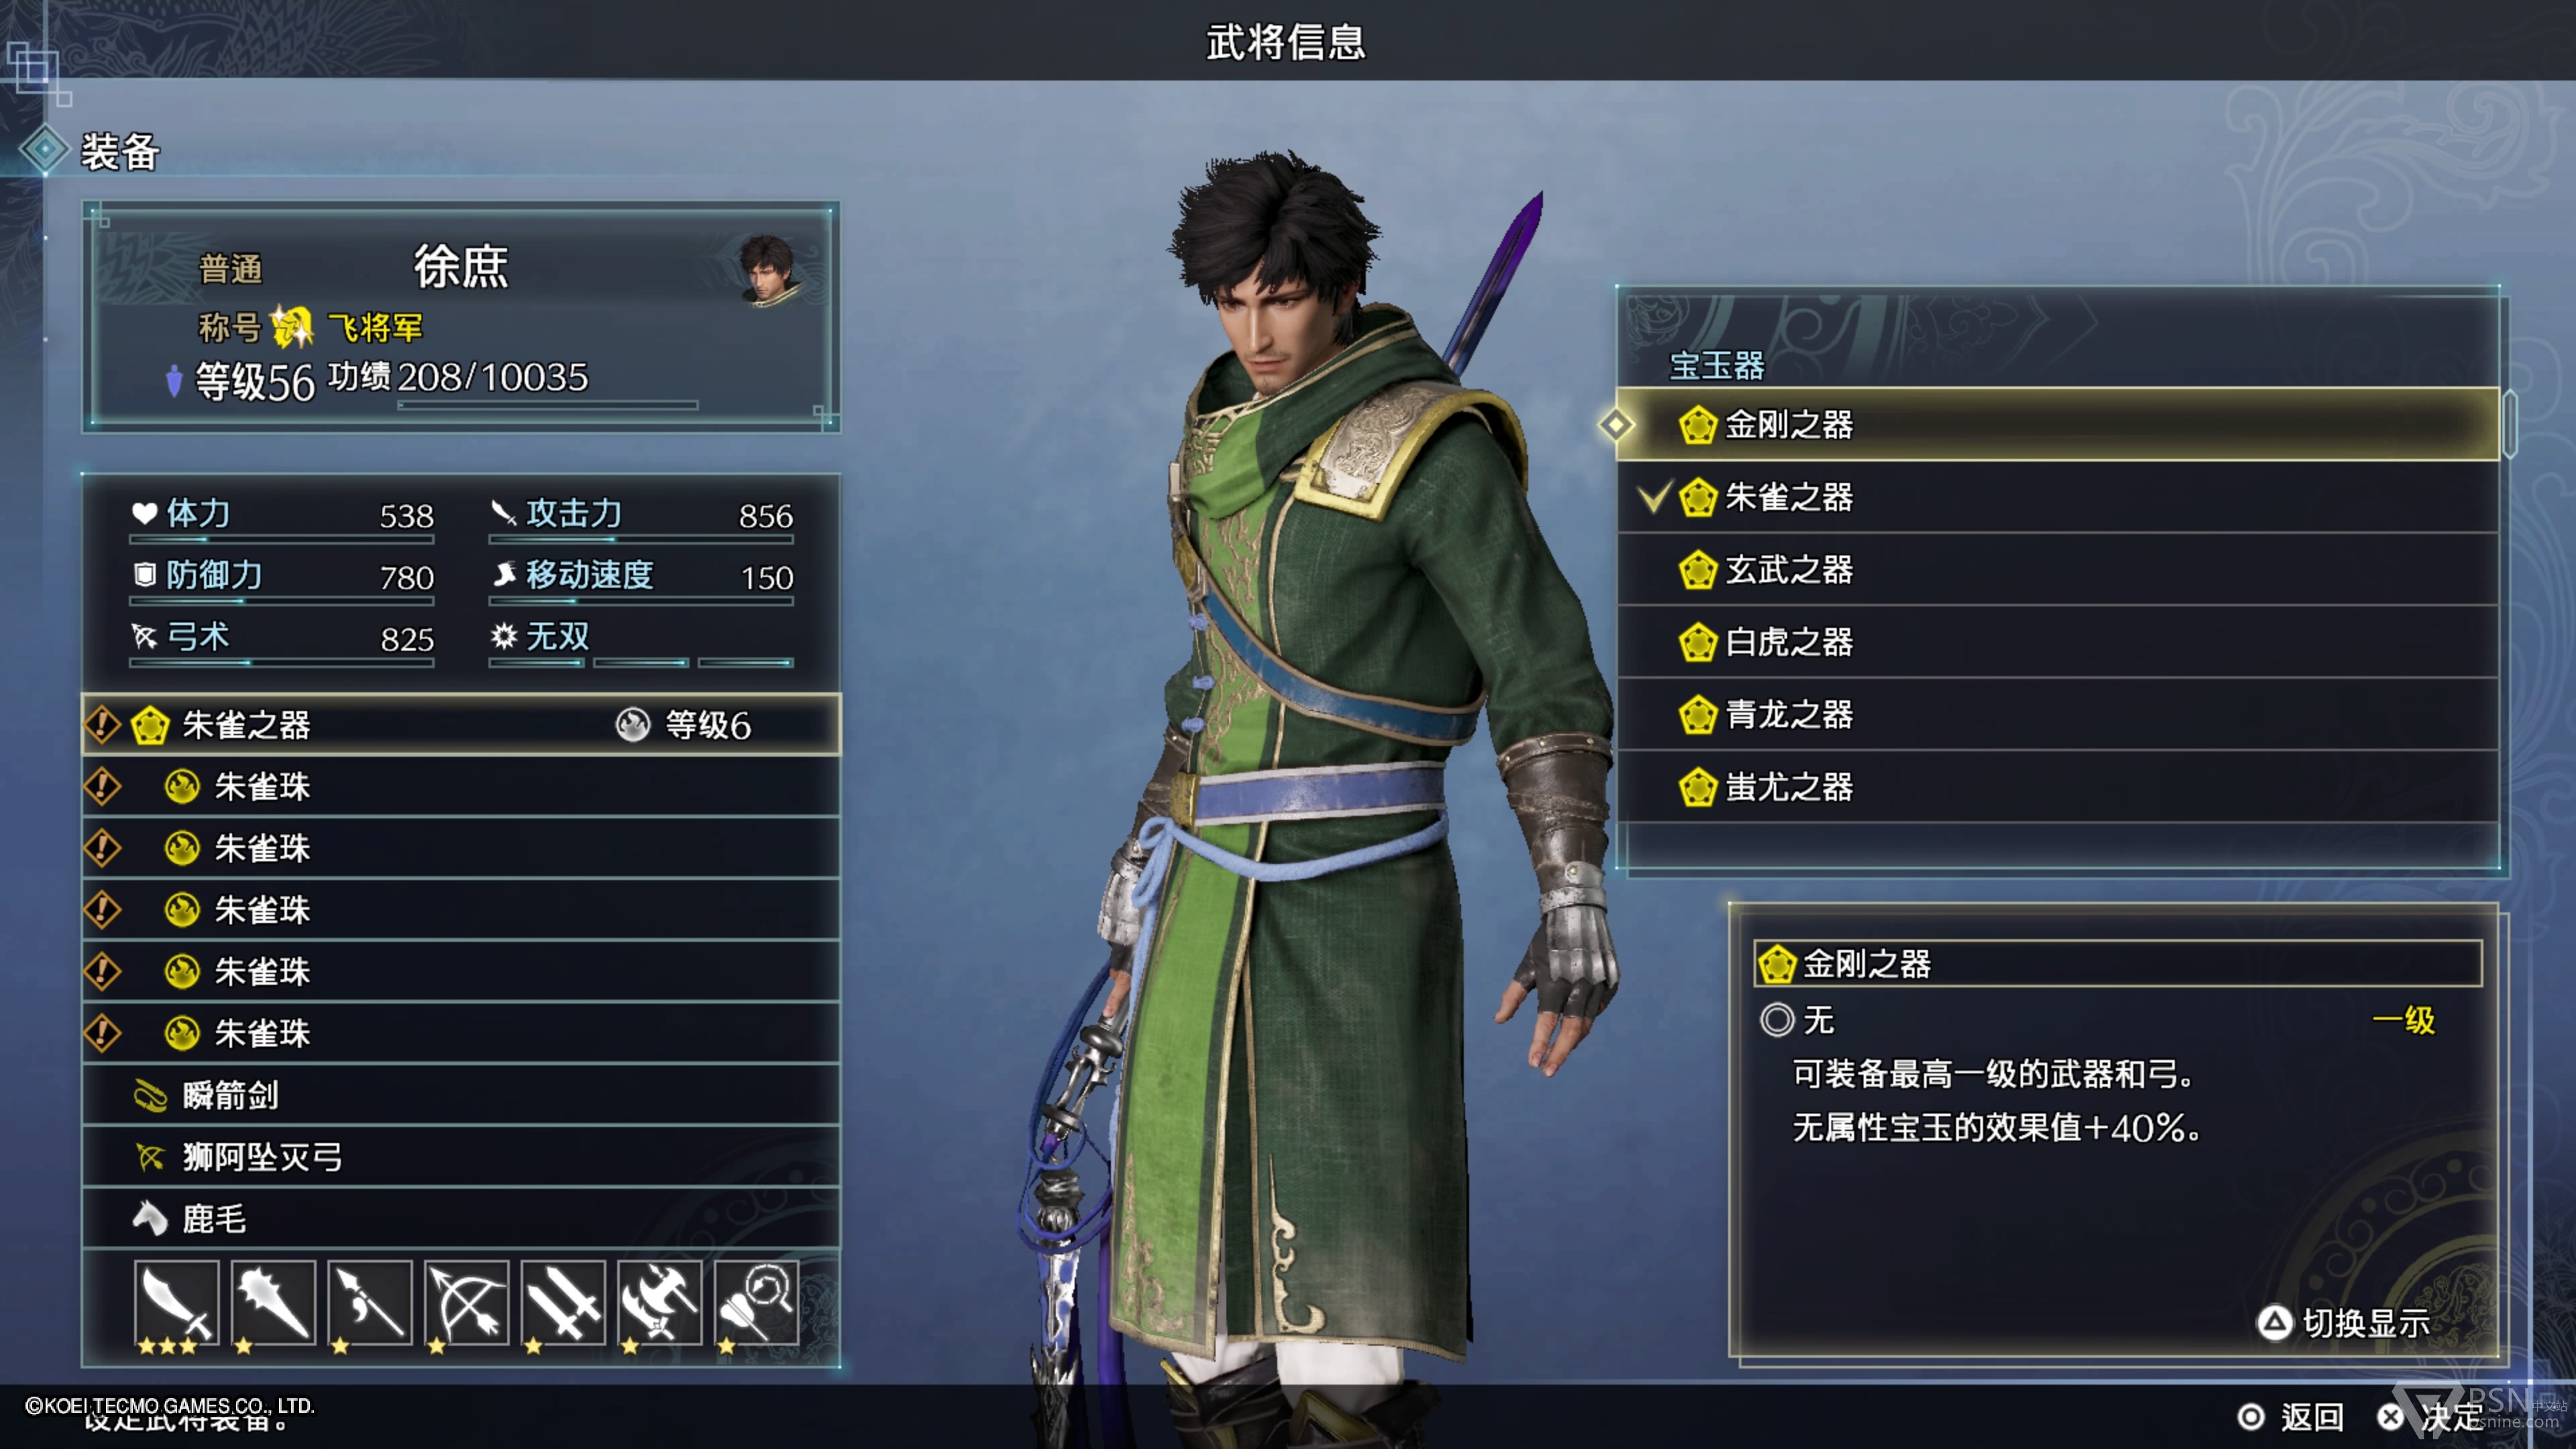This screenshot has height=1449, width=2576.
Task: Open the 狮阿坠灭弓 bow slot
Action: click(x=461, y=1157)
